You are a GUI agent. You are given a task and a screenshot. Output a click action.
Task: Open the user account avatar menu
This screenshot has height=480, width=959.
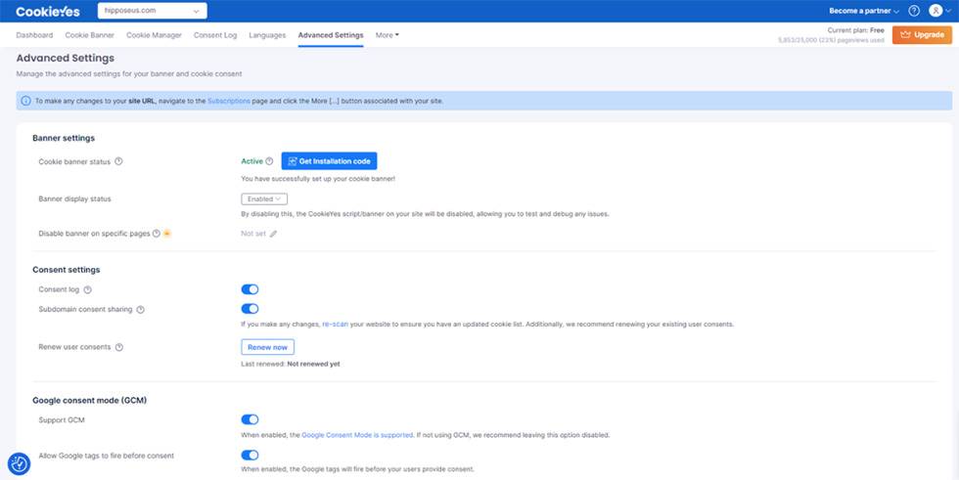coord(936,11)
